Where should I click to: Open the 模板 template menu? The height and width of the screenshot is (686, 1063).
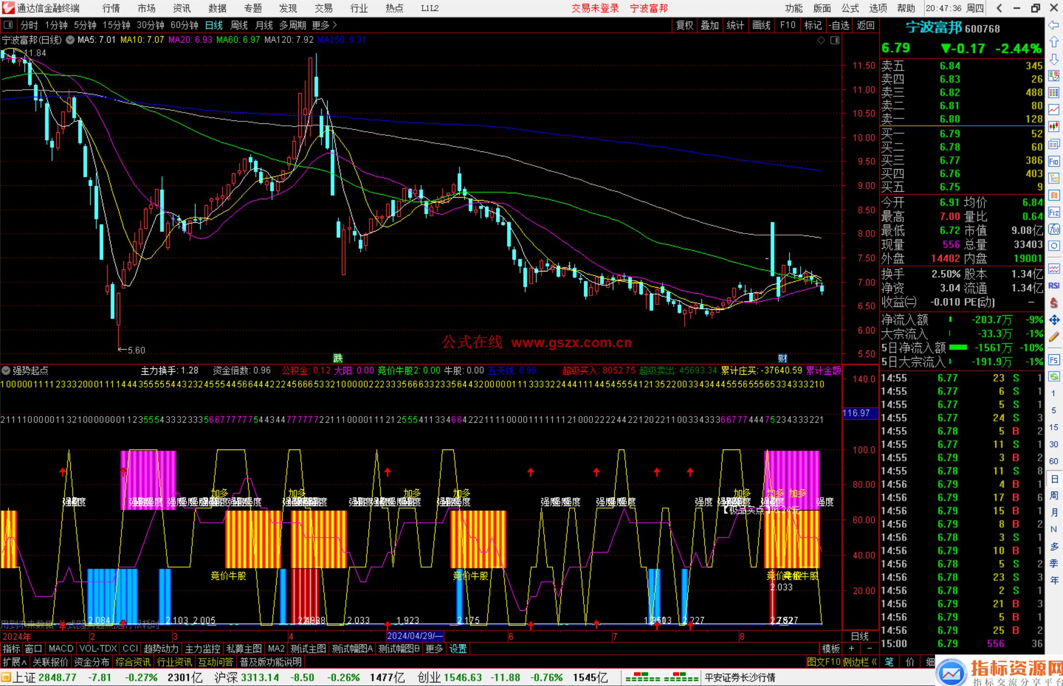tap(831, 649)
